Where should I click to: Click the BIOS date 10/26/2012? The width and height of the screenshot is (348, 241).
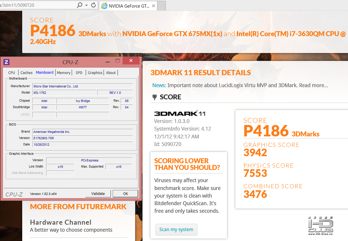coord(83,145)
